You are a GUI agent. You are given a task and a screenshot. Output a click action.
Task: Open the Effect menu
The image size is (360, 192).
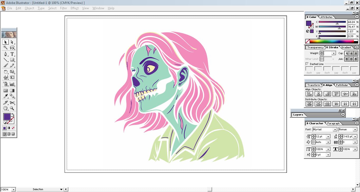(75, 8)
